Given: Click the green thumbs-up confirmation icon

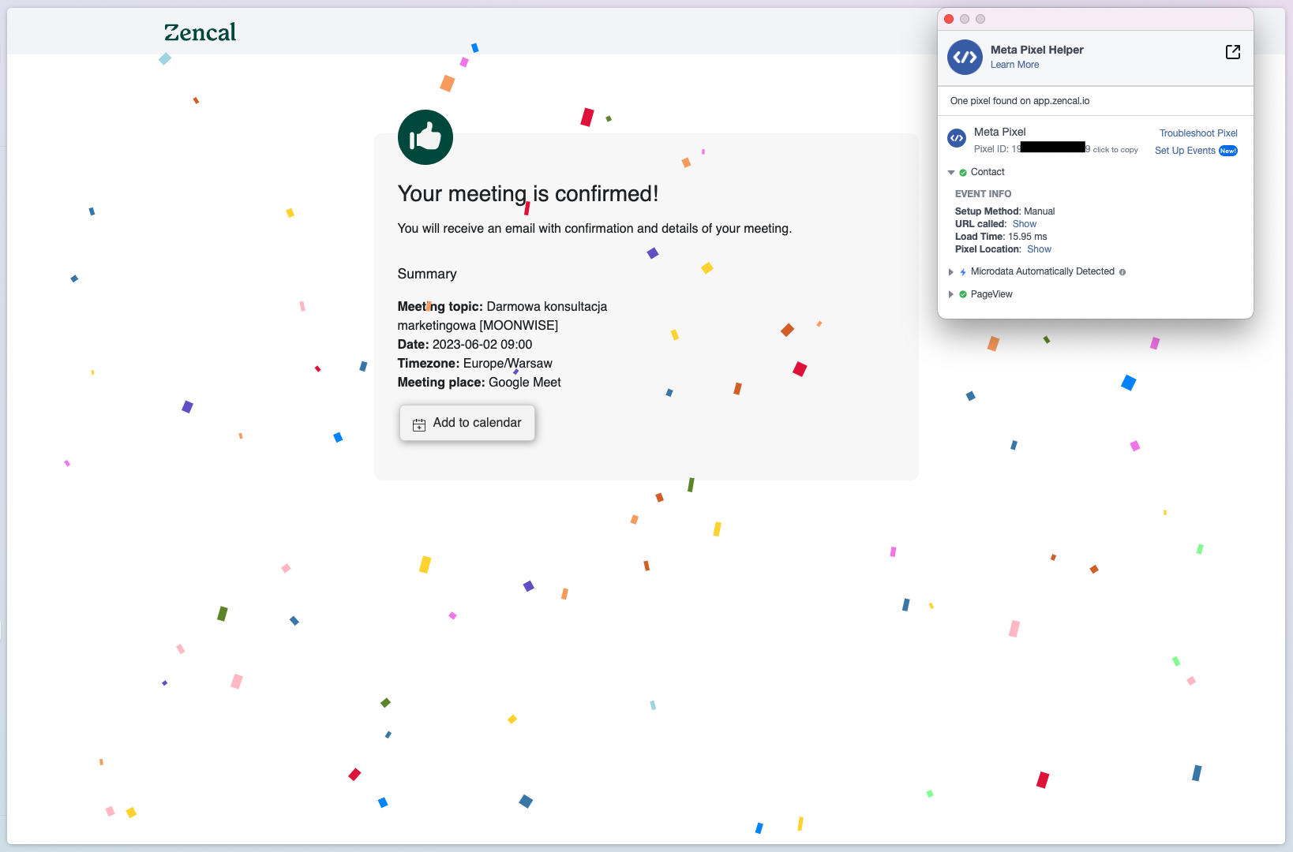Looking at the screenshot, I should 425,137.
